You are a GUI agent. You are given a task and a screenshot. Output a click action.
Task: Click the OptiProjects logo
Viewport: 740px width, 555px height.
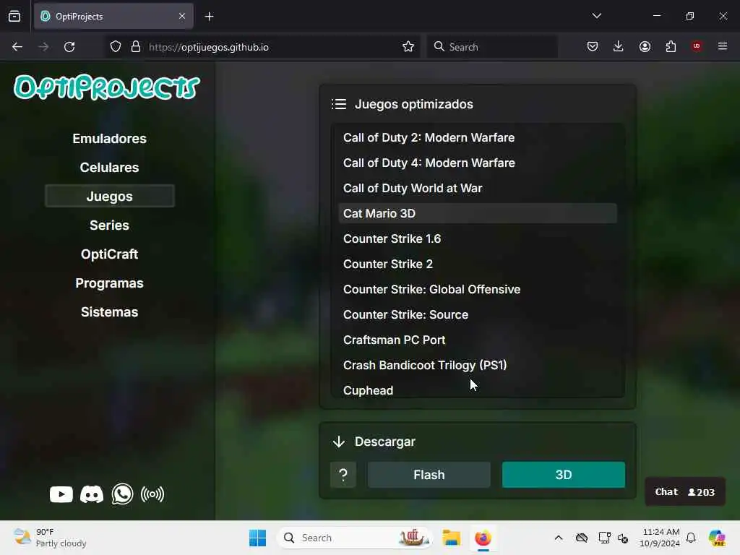click(107, 87)
